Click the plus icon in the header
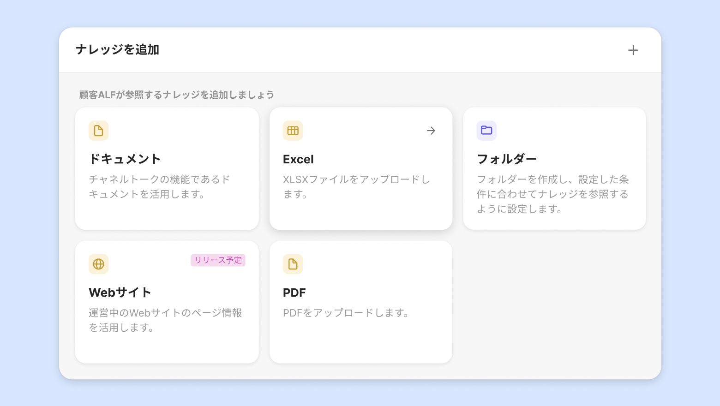720x406 pixels. tap(633, 50)
